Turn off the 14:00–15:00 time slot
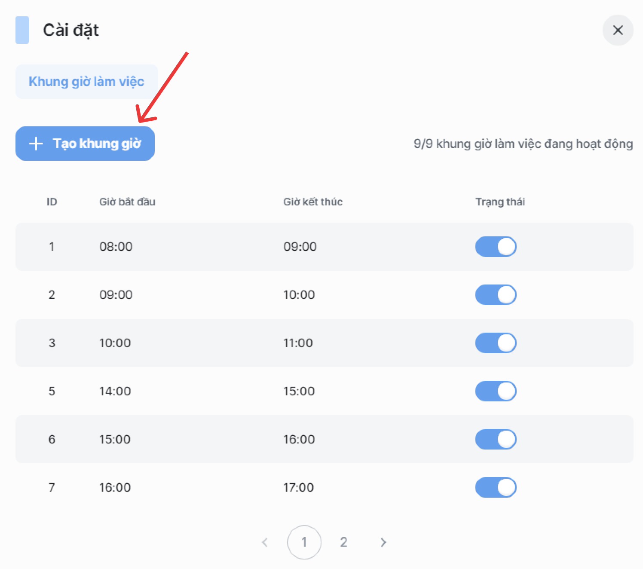 coord(496,391)
